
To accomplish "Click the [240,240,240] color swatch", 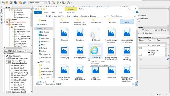I will 149,45.
